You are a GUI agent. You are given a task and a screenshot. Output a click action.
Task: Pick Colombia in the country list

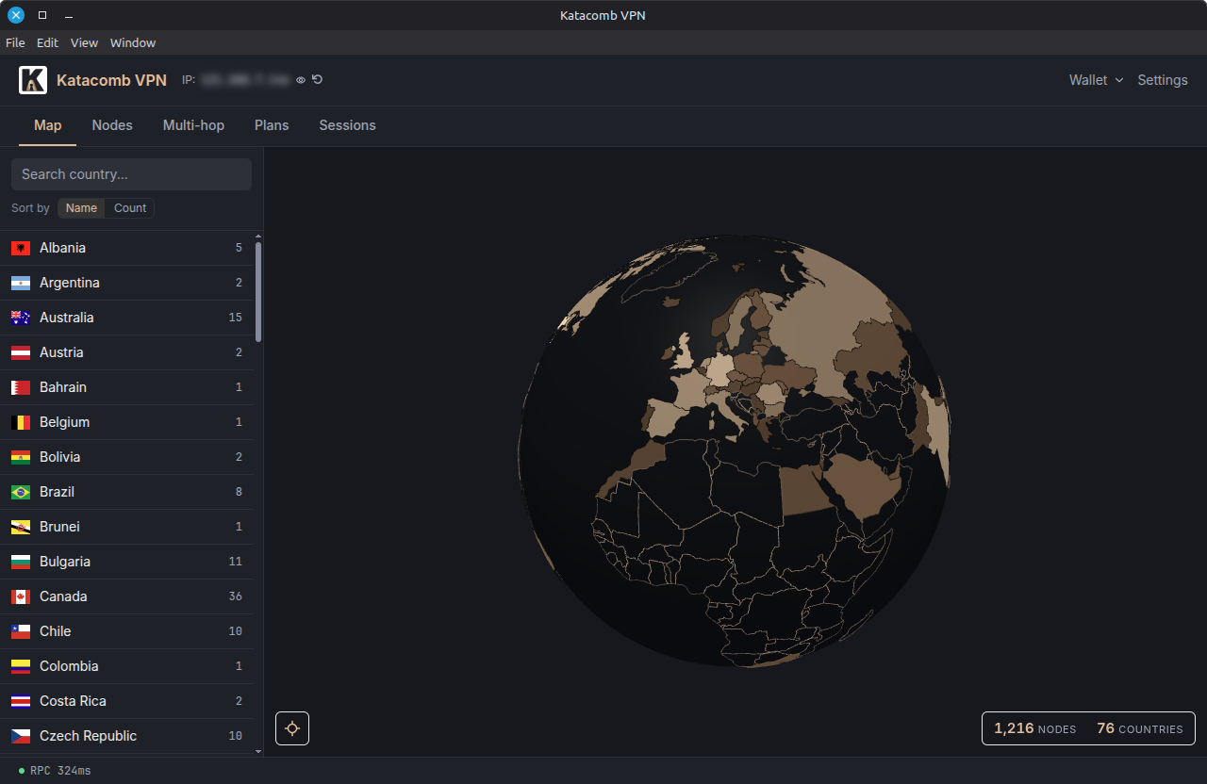point(127,666)
